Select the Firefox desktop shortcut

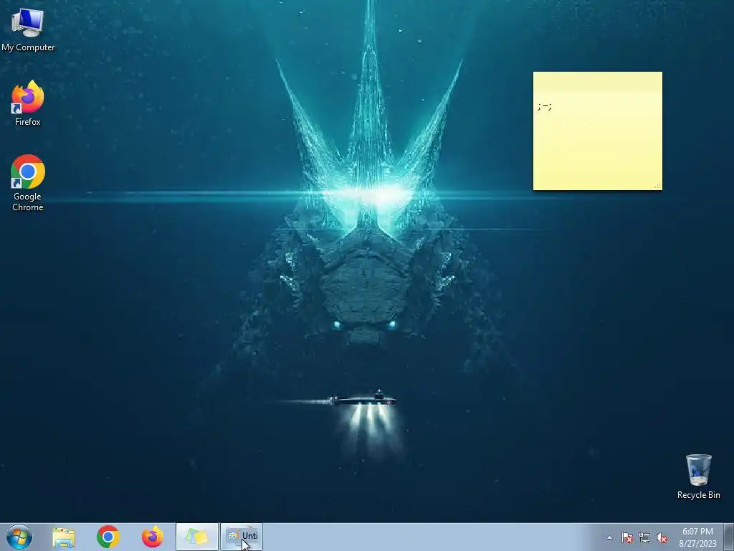point(28,103)
